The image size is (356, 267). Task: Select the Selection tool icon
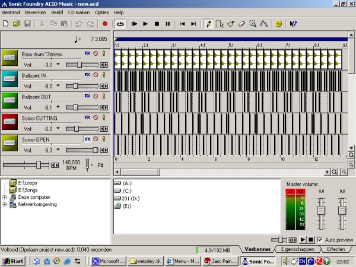pos(220,24)
